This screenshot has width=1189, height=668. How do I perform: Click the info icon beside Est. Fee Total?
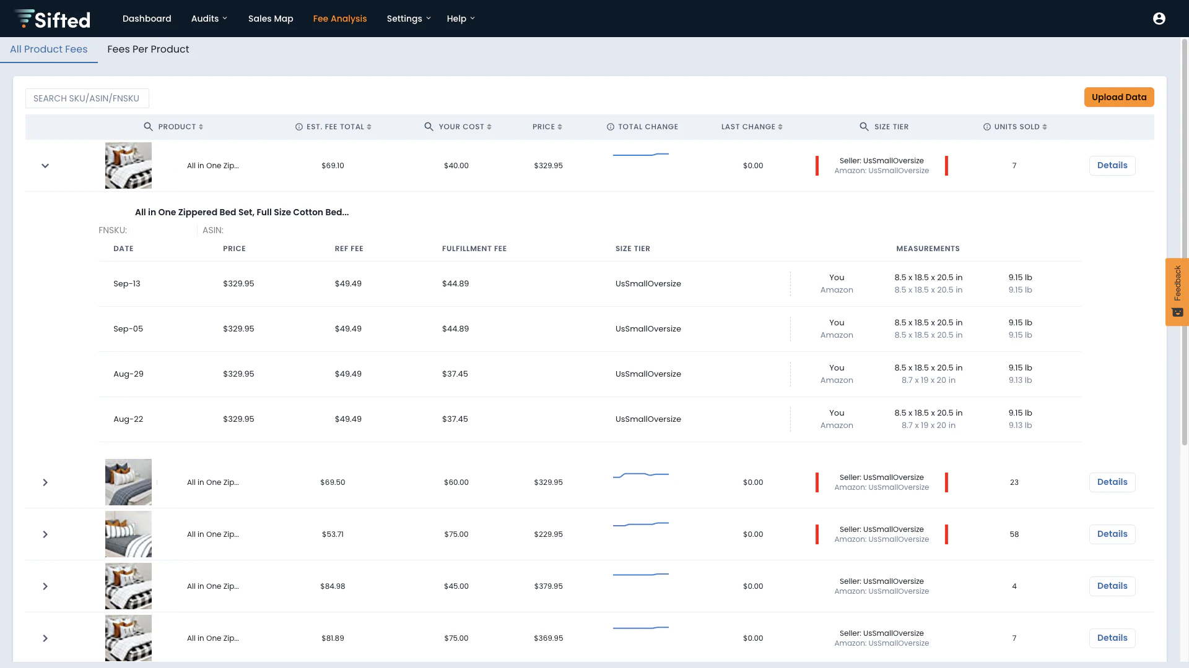[x=299, y=127]
